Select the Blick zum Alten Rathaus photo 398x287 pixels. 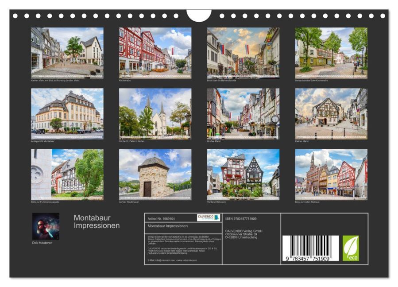pyautogui.click(x=331, y=174)
